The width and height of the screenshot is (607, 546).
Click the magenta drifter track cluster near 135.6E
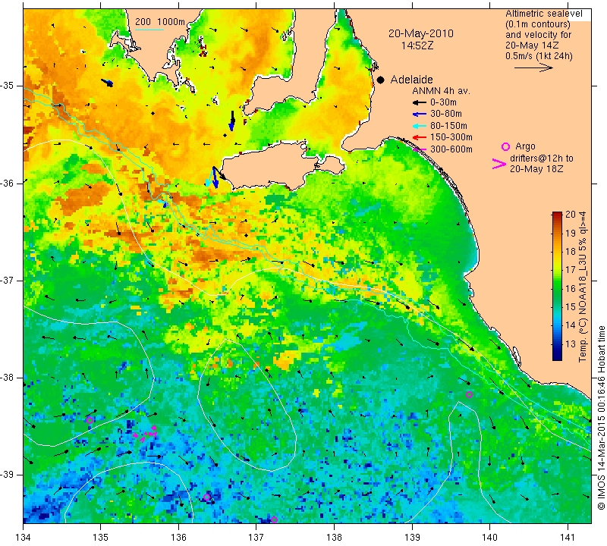[145, 434]
